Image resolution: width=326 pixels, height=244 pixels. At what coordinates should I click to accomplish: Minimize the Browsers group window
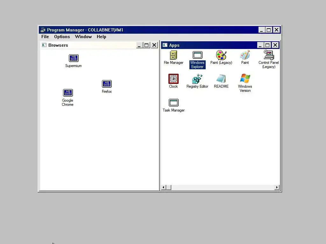point(139,45)
